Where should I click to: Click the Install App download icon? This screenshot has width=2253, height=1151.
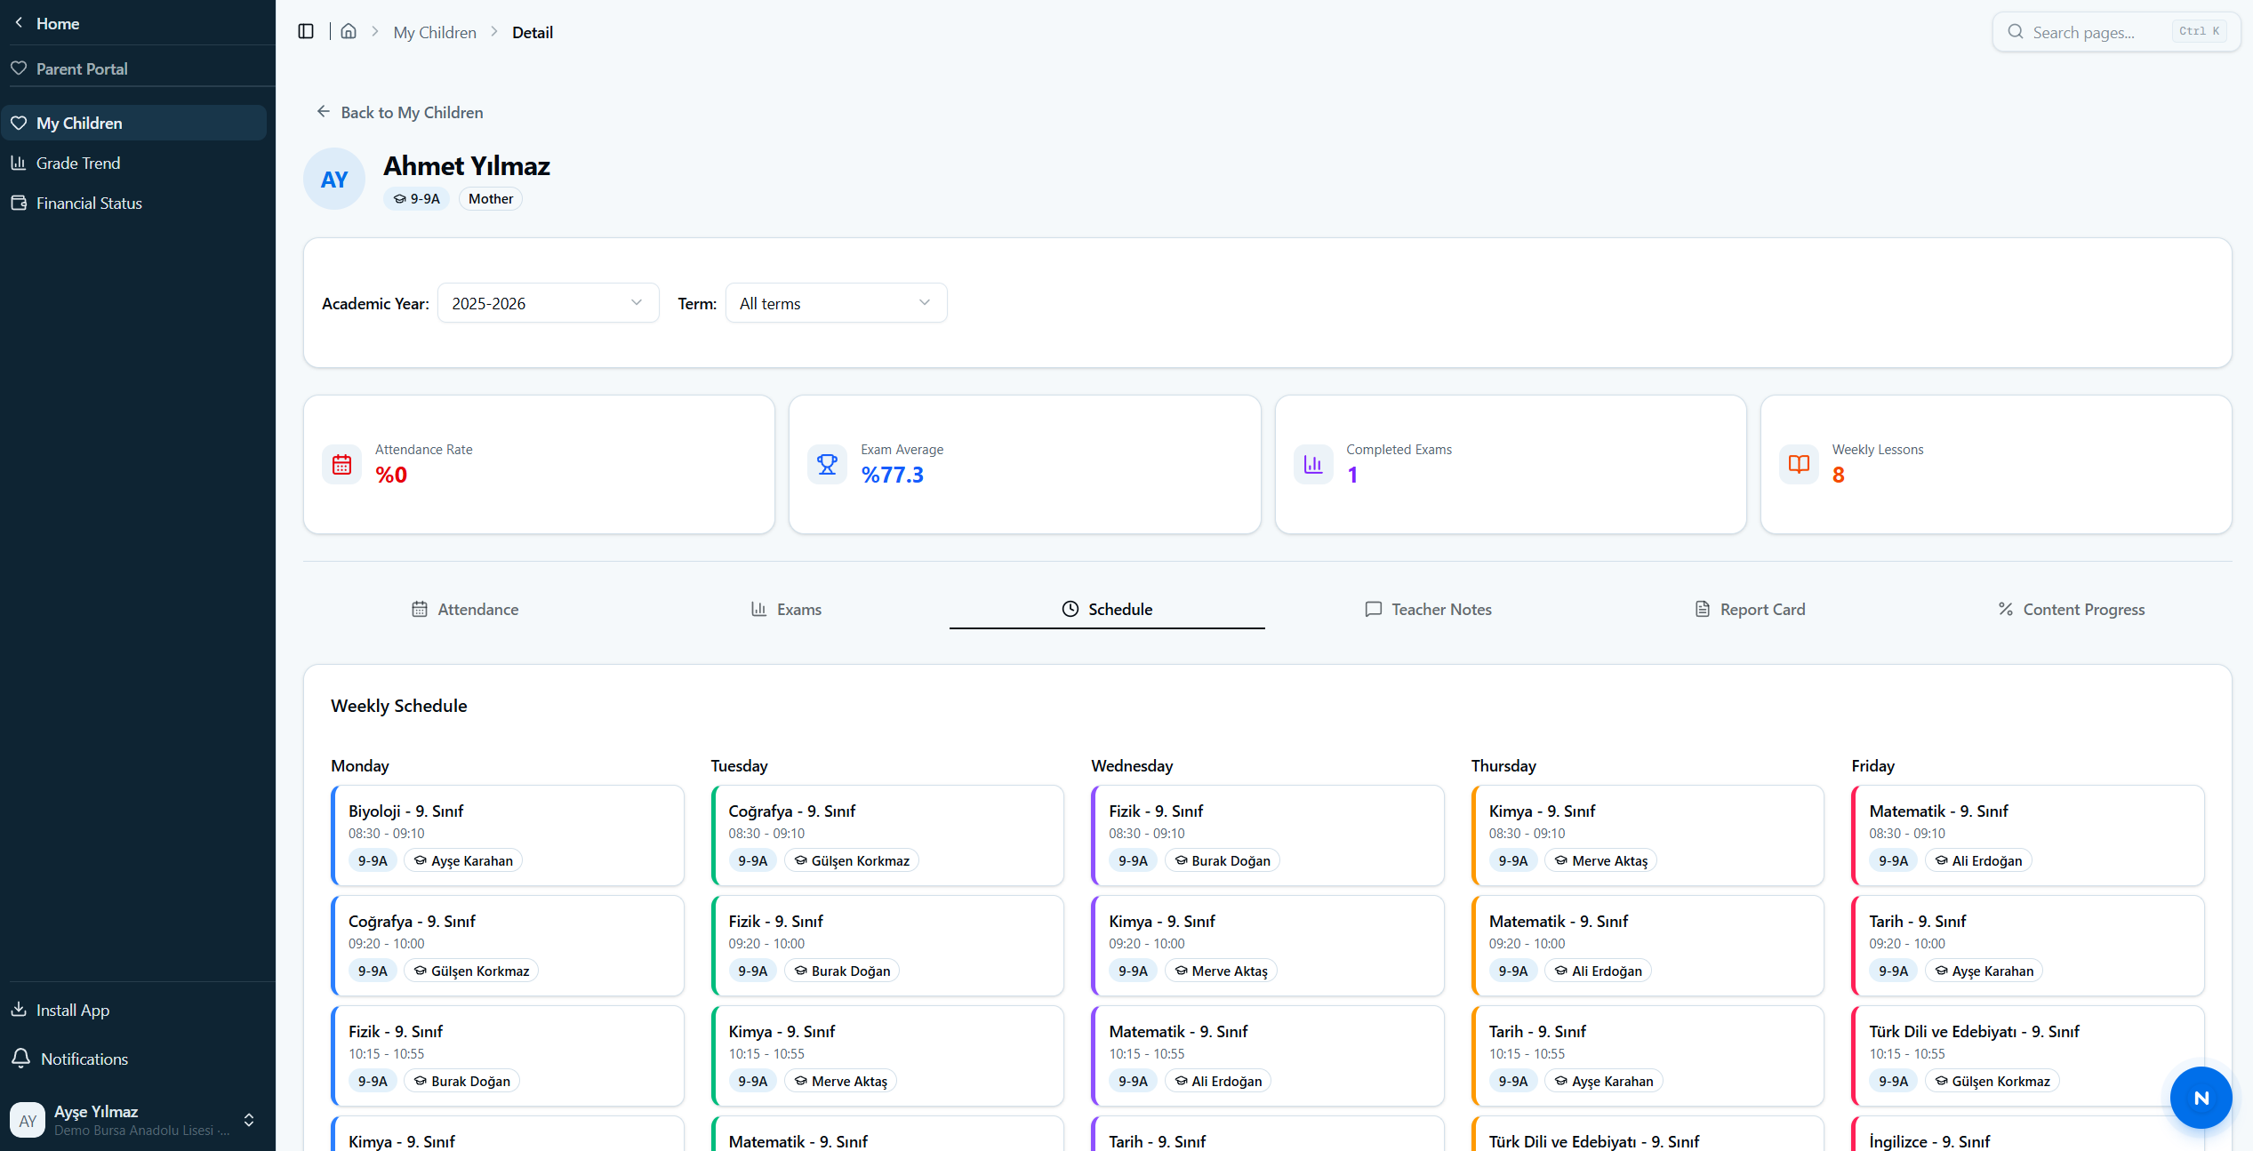coord(19,1010)
